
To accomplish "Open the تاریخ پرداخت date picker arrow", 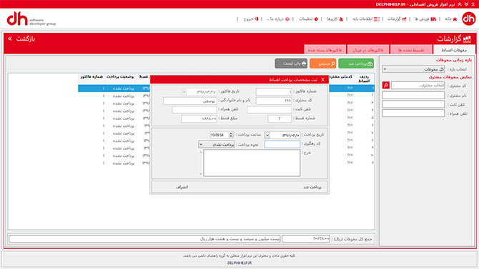I will [x=267, y=135].
